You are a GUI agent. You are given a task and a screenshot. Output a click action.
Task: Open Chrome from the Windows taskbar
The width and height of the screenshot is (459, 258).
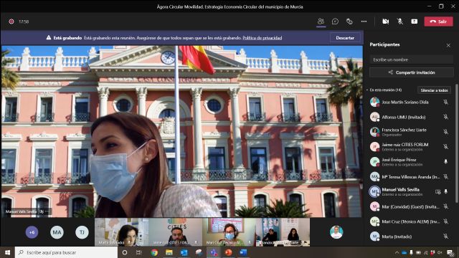point(154,252)
